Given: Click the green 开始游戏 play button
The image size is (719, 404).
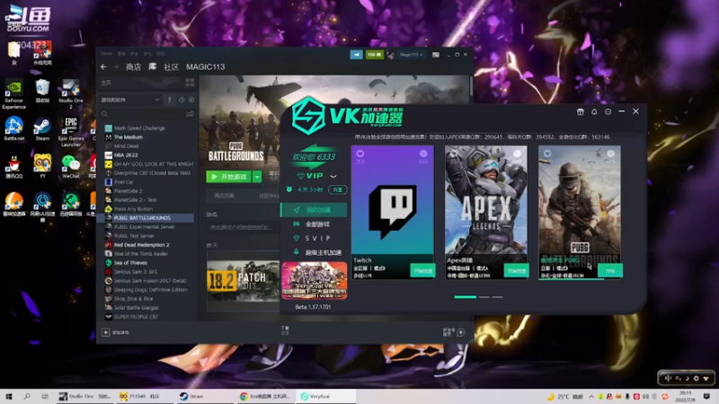Looking at the screenshot, I should pos(229,177).
